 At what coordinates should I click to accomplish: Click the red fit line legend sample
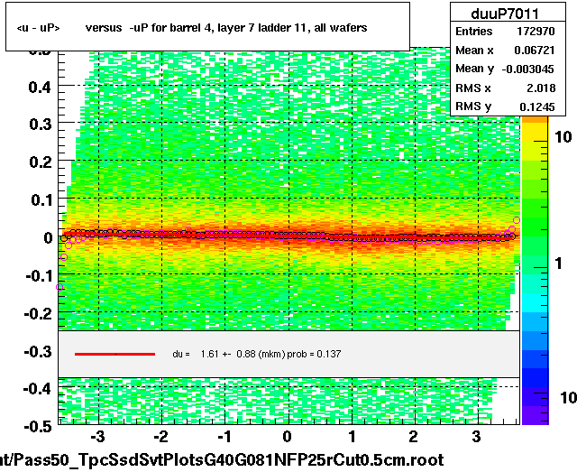[114, 354]
